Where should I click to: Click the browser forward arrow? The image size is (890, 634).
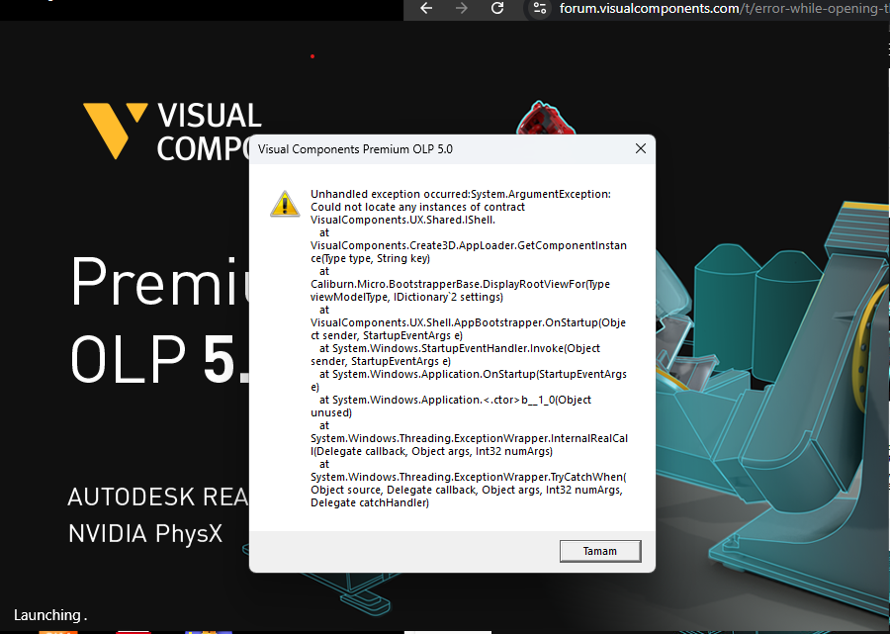(x=462, y=8)
